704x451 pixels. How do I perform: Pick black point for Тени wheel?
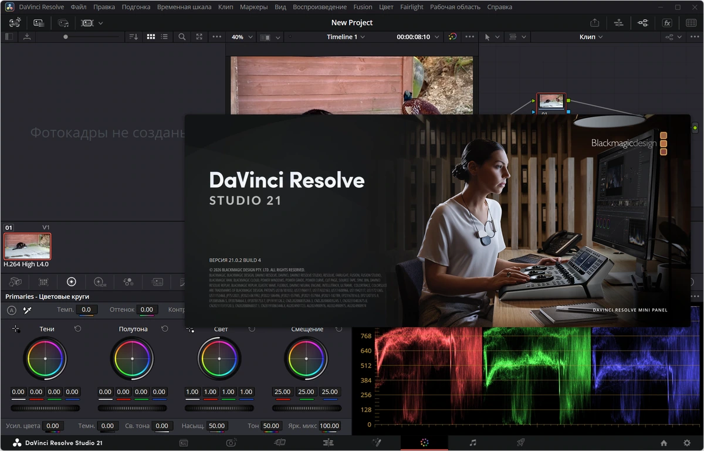[16, 330]
